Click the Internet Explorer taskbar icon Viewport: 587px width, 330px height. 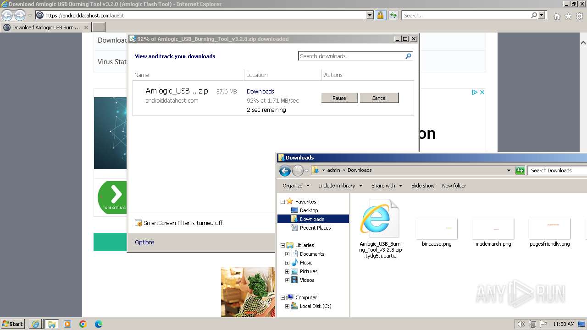coord(35,324)
